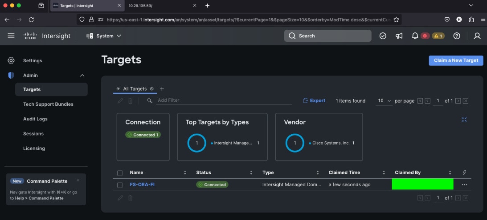Image resolution: width=487 pixels, height=220 pixels.
Task: Open the hamburger navigation menu
Action: click(11, 36)
